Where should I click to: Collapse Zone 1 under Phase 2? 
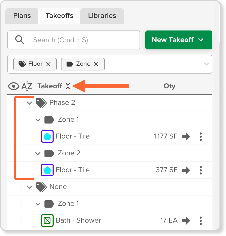pos(38,120)
